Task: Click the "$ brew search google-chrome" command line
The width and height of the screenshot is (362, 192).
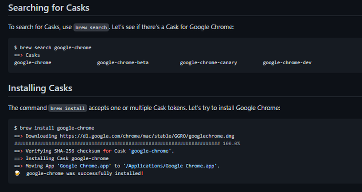Action: 52,47
